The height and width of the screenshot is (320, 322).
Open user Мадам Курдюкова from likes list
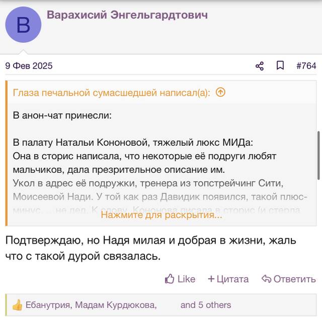115,305
